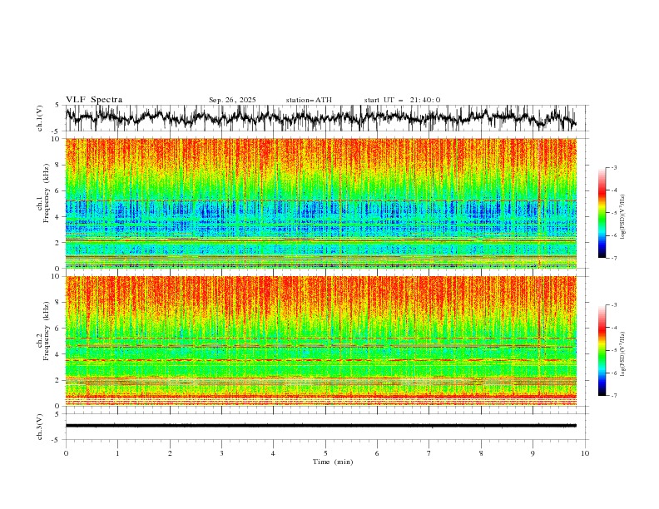Click the date 'Sep. 26, 2025'
Image resolution: width=659 pixels, height=509 pixels.
pyautogui.click(x=232, y=100)
